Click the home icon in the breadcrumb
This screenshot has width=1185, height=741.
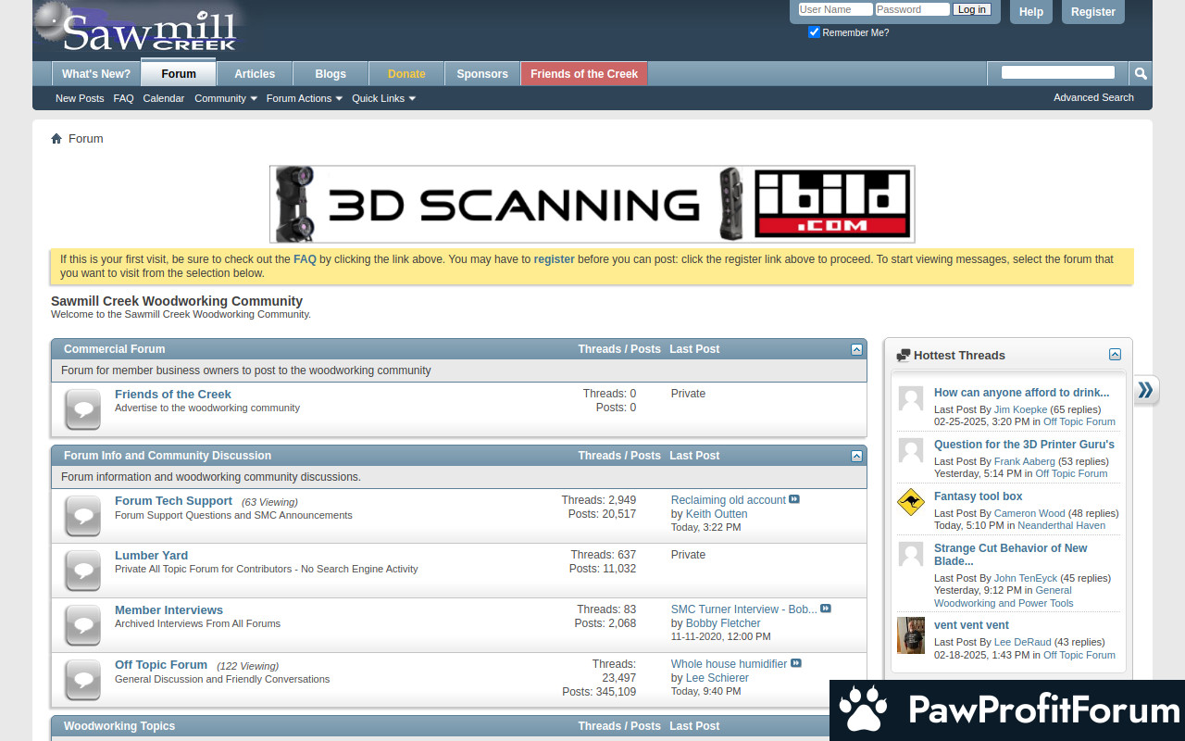[56, 139]
